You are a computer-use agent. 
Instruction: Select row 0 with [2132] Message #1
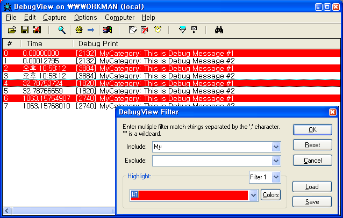click(x=171, y=53)
